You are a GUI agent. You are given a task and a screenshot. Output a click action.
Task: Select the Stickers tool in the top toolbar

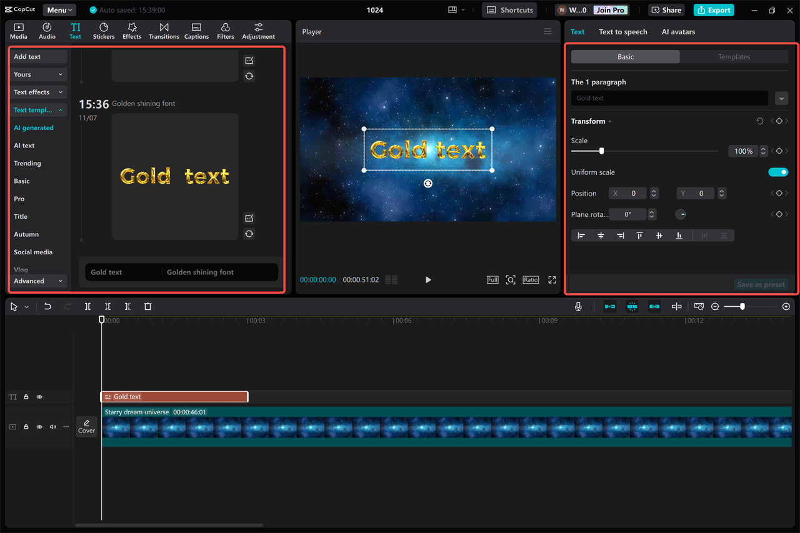click(103, 30)
